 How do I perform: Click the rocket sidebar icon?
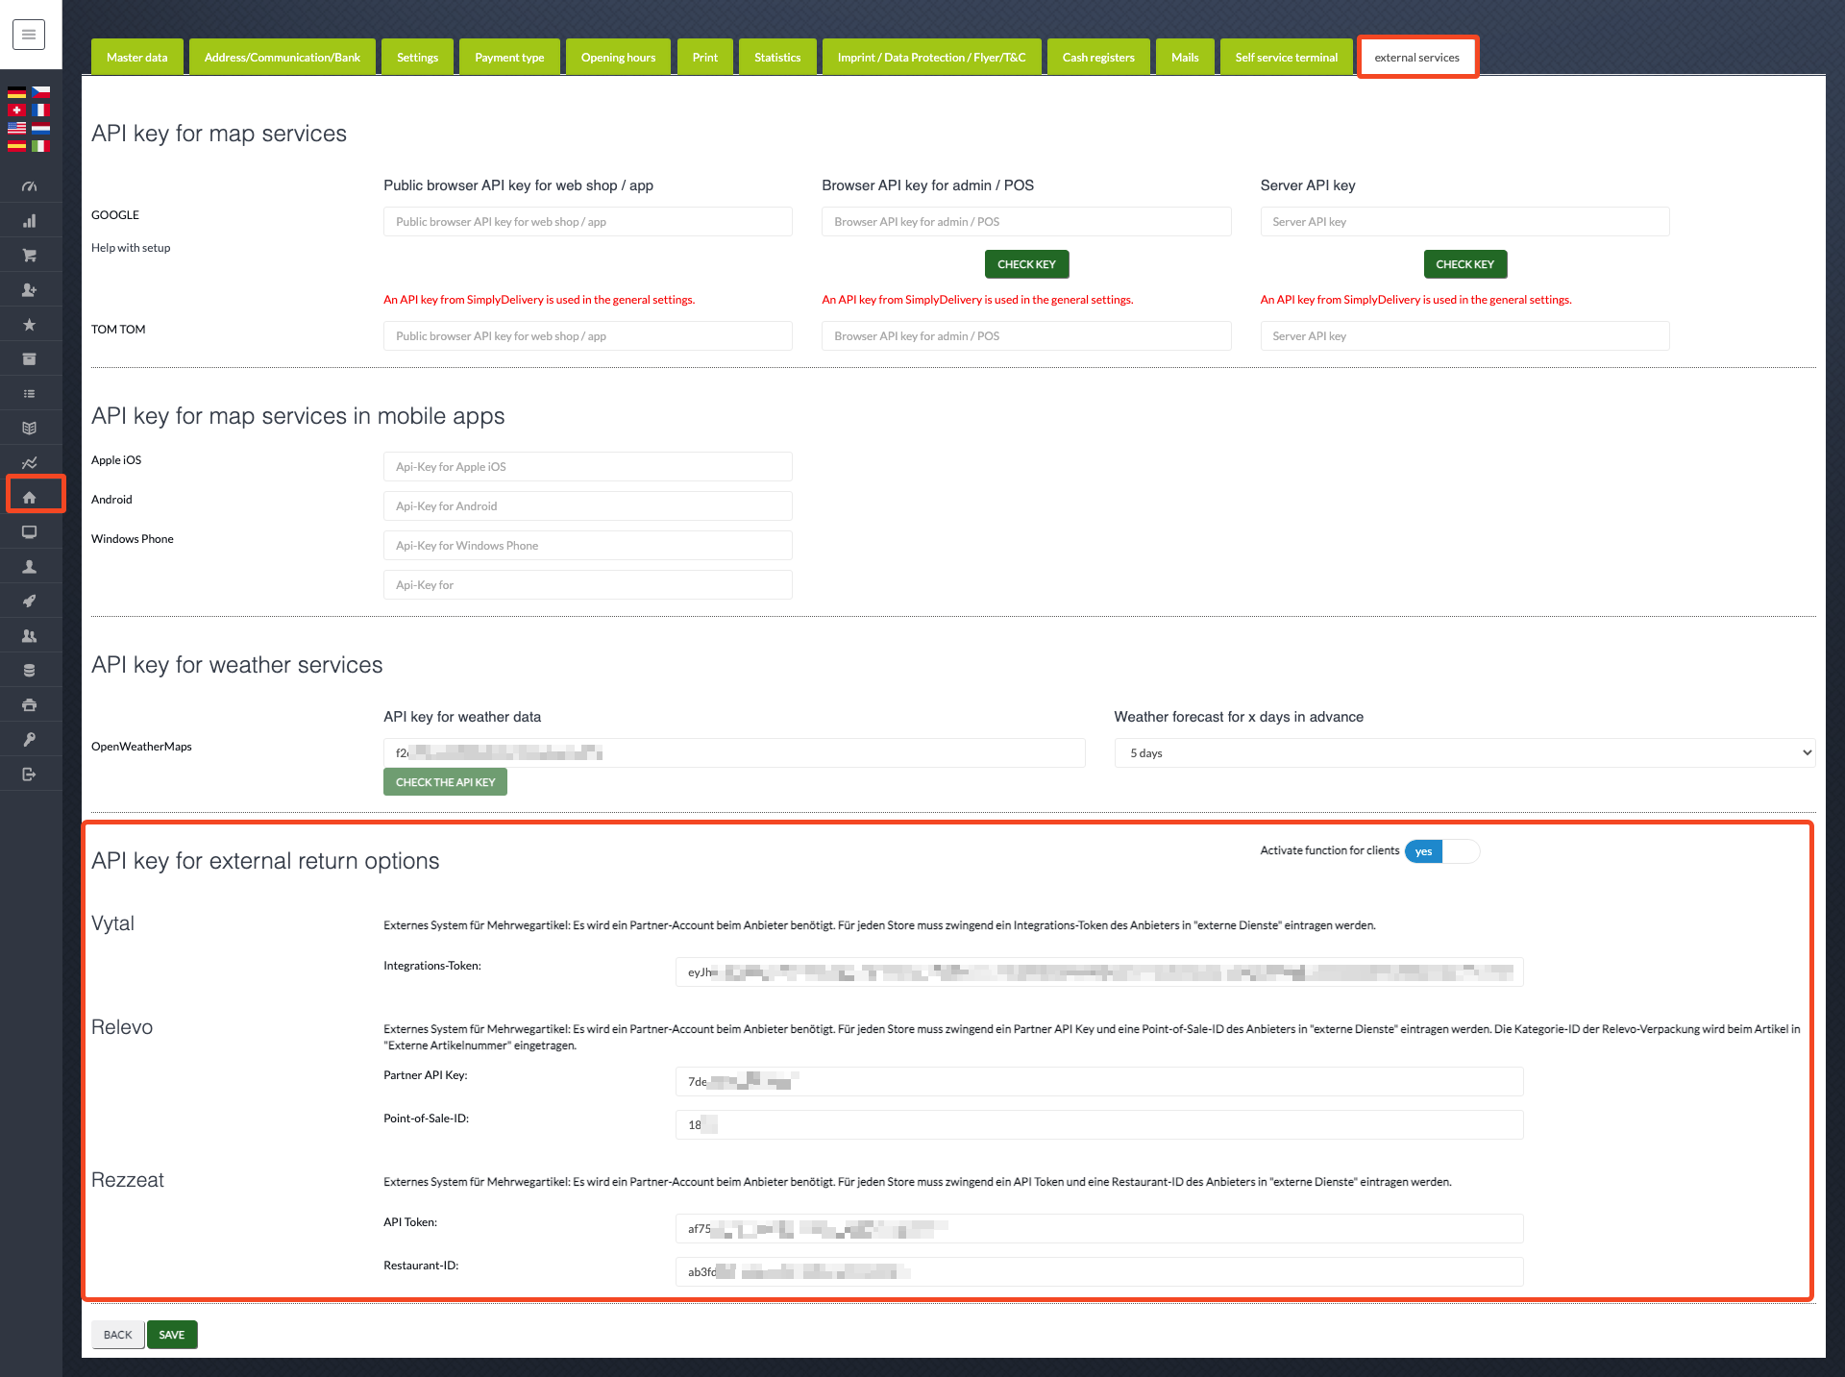pos(29,602)
